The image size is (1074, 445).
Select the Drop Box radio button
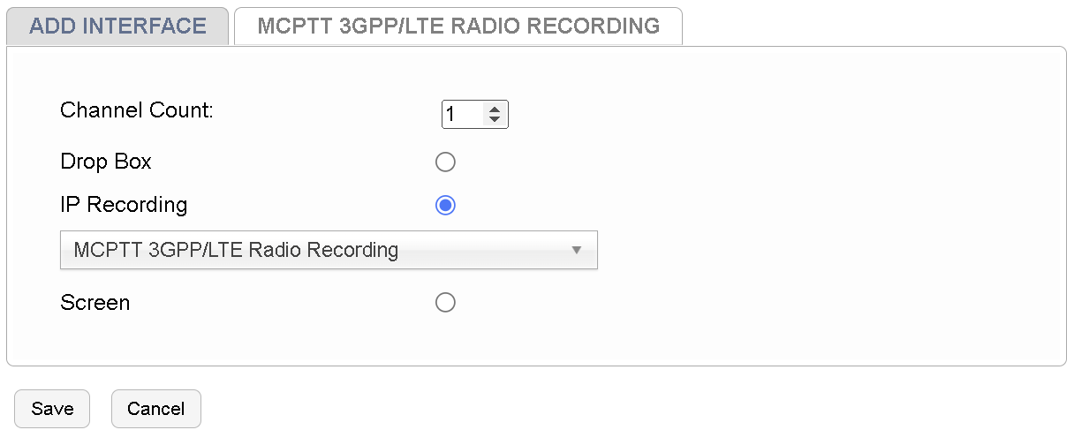(x=445, y=162)
